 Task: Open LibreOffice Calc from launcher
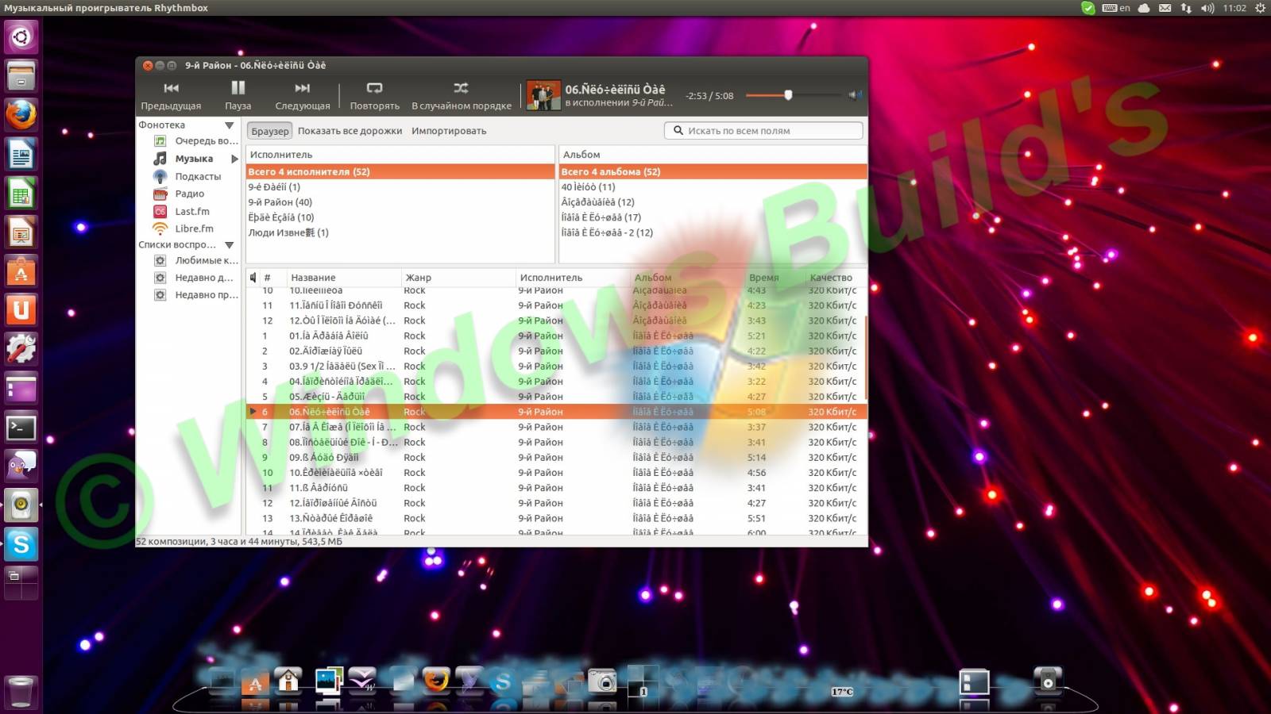tap(21, 194)
